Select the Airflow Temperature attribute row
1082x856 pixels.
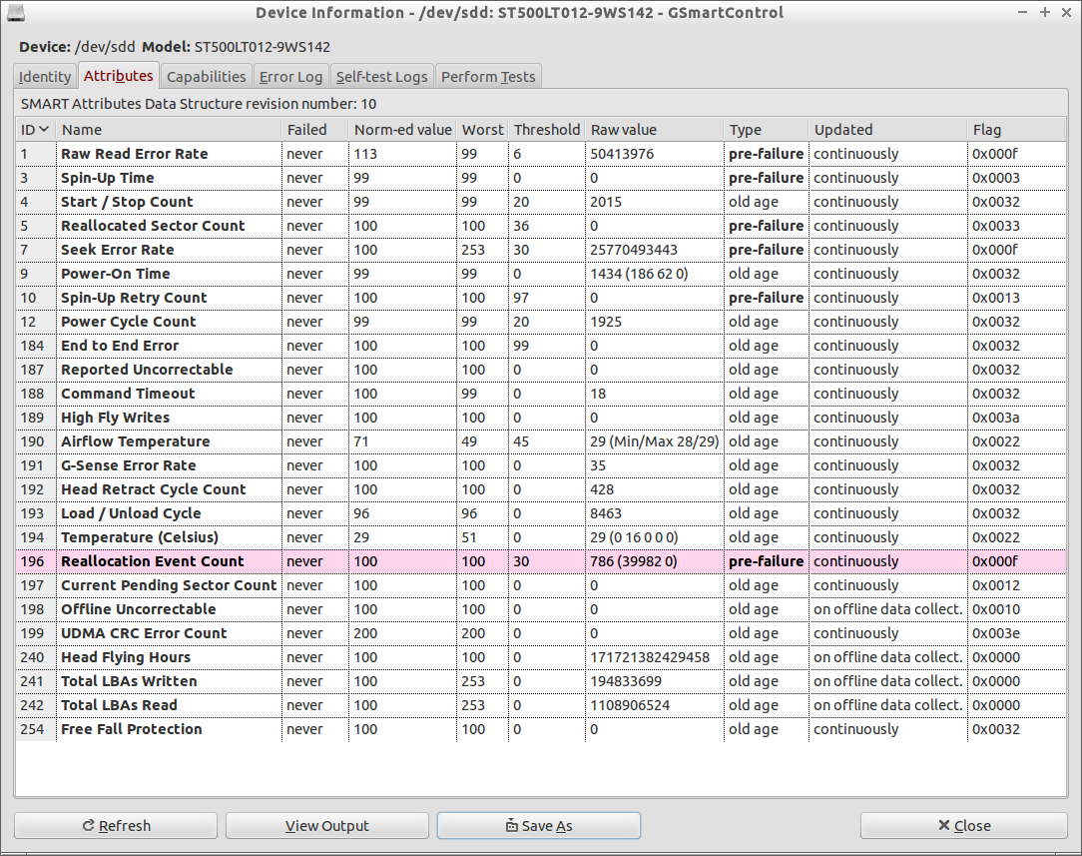540,441
